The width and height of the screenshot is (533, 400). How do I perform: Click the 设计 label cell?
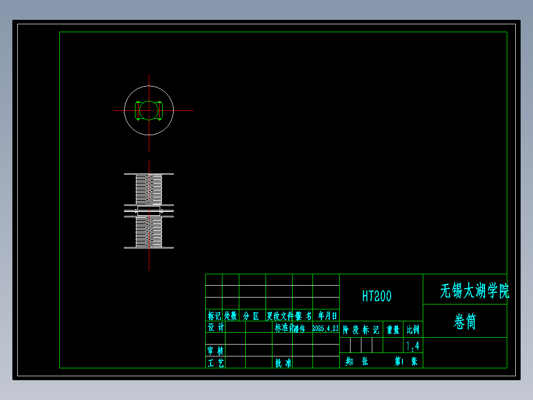pos(216,327)
